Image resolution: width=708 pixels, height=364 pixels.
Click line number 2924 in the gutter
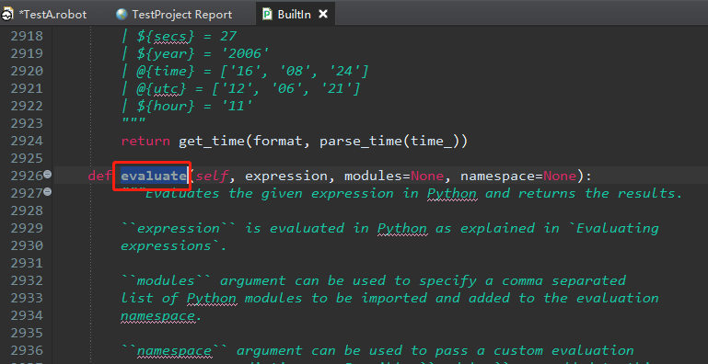[x=27, y=141]
